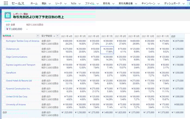Open the United Oil & Gas Corp. link
The image size is (190, 119).
tap(17, 97)
